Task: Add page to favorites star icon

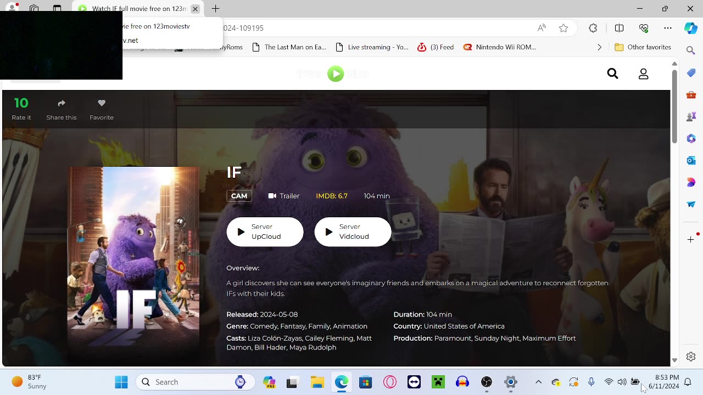Action: coord(563,28)
